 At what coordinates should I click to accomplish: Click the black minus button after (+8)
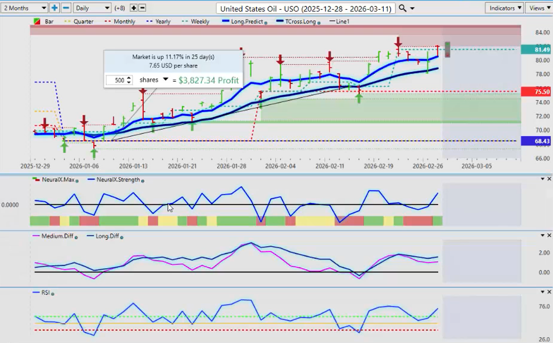click(x=143, y=8)
